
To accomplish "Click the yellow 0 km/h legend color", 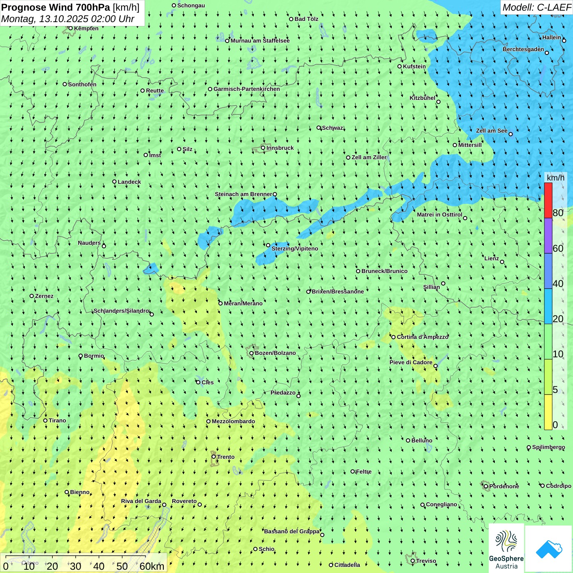I will (x=548, y=412).
